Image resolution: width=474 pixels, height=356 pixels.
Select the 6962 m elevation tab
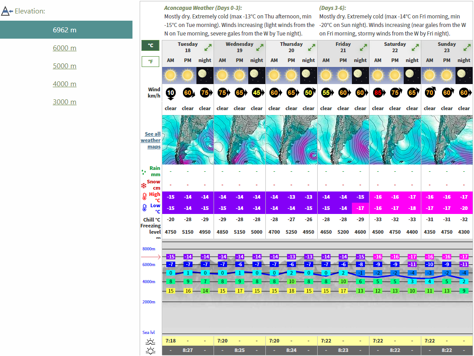point(66,30)
